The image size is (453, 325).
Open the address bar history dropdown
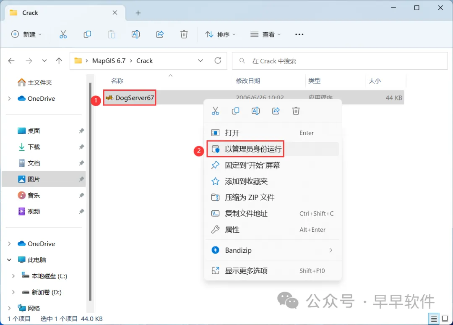click(200, 61)
